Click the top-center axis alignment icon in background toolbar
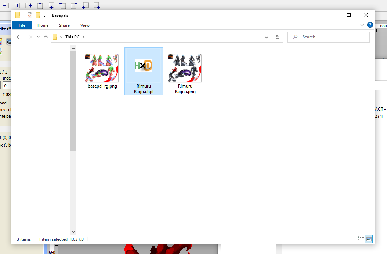Screen dimensions: 387x254 [40, 5]
